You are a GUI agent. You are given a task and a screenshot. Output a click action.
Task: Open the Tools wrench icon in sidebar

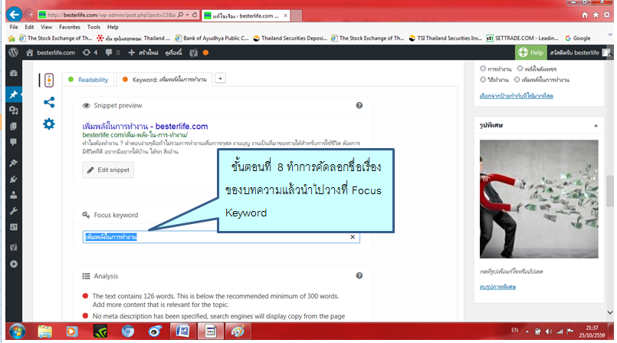(x=14, y=211)
